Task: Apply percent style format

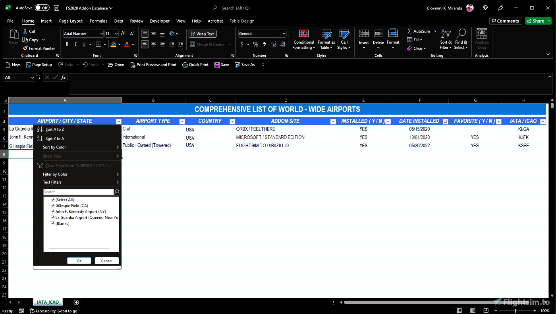Action: [x=255, y=44]
